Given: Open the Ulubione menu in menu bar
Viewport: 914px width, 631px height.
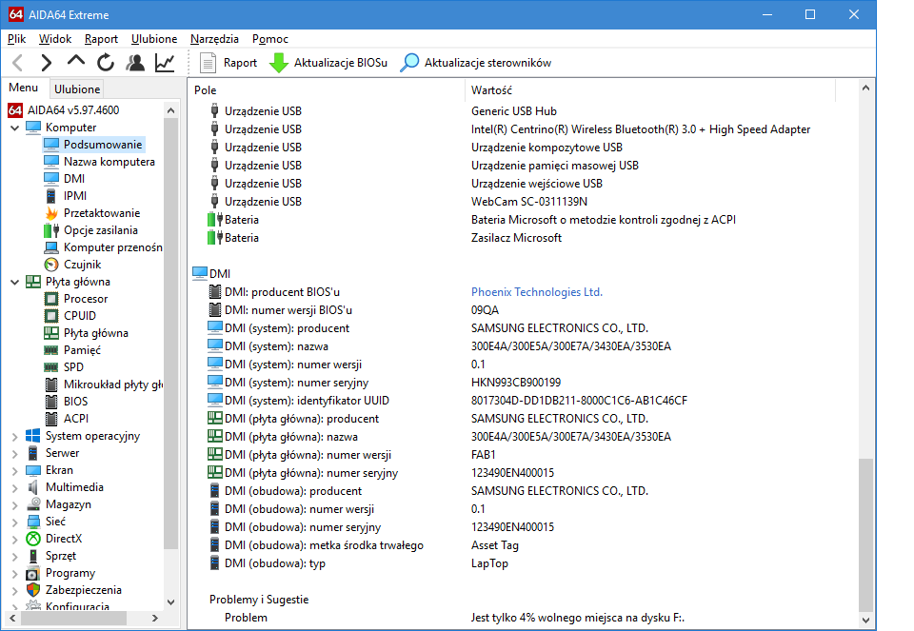Looking at the screenshot, I should (x=154, y=39).
